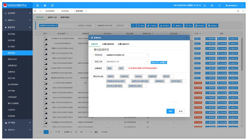Viewport: 247px width, 139px height.
Task: Click the blue 保存 button
Action: click(x=170, y=111)
